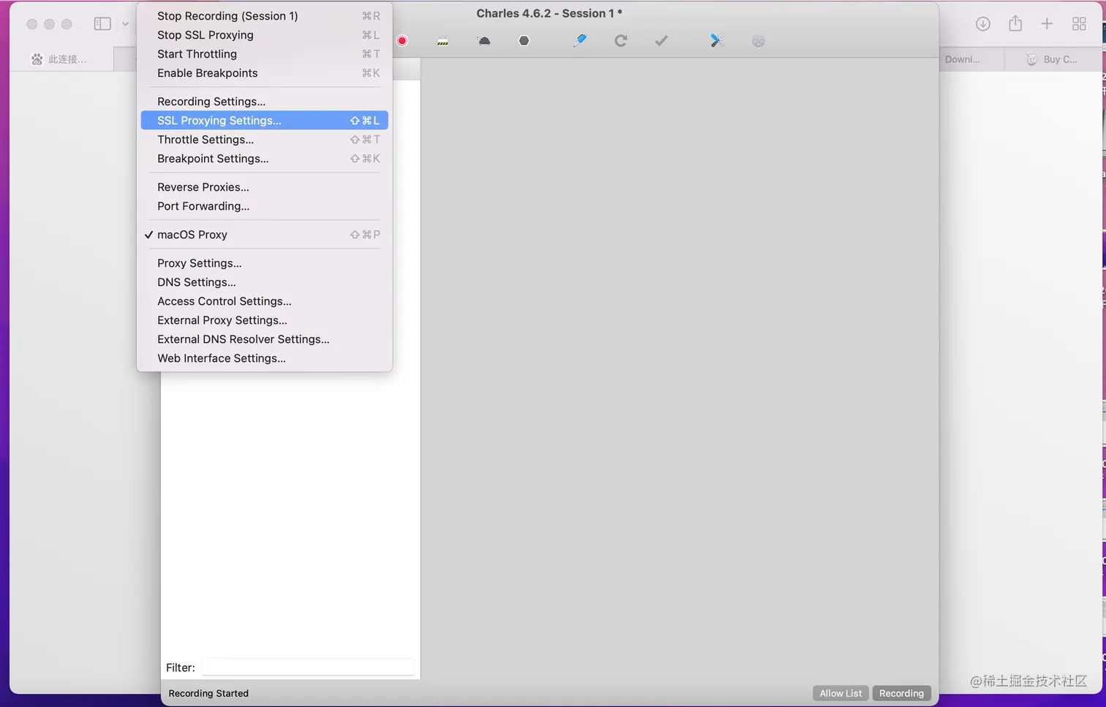Open External DNS Resolver Settings...
The height and width of the screenshot is (707, 1106).
coord(264,339)
